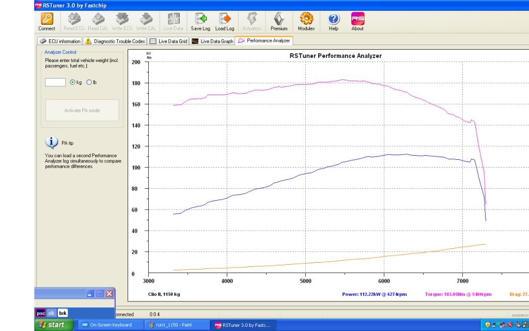Click RSTuner Performance Analyzer chart title

pos(336,56)
